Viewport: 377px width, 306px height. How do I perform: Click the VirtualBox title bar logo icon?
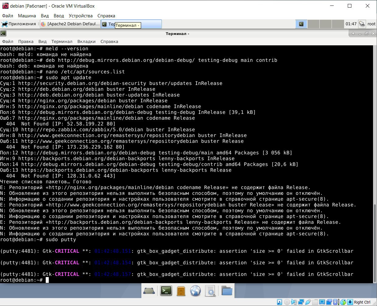[x=5, y=6]
